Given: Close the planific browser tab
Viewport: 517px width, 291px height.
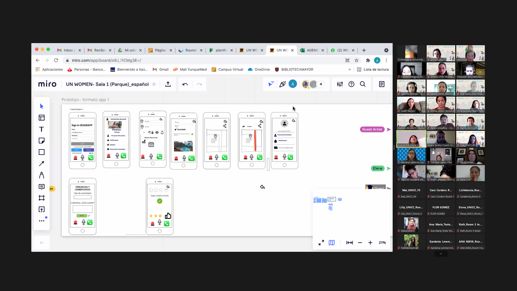Looking at the screenshot, I should coord(232,50).
